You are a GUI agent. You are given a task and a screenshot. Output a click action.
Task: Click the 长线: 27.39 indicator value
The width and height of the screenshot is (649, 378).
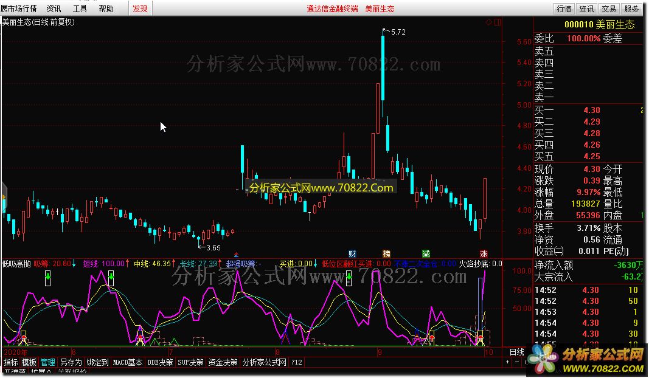[198, 263]
